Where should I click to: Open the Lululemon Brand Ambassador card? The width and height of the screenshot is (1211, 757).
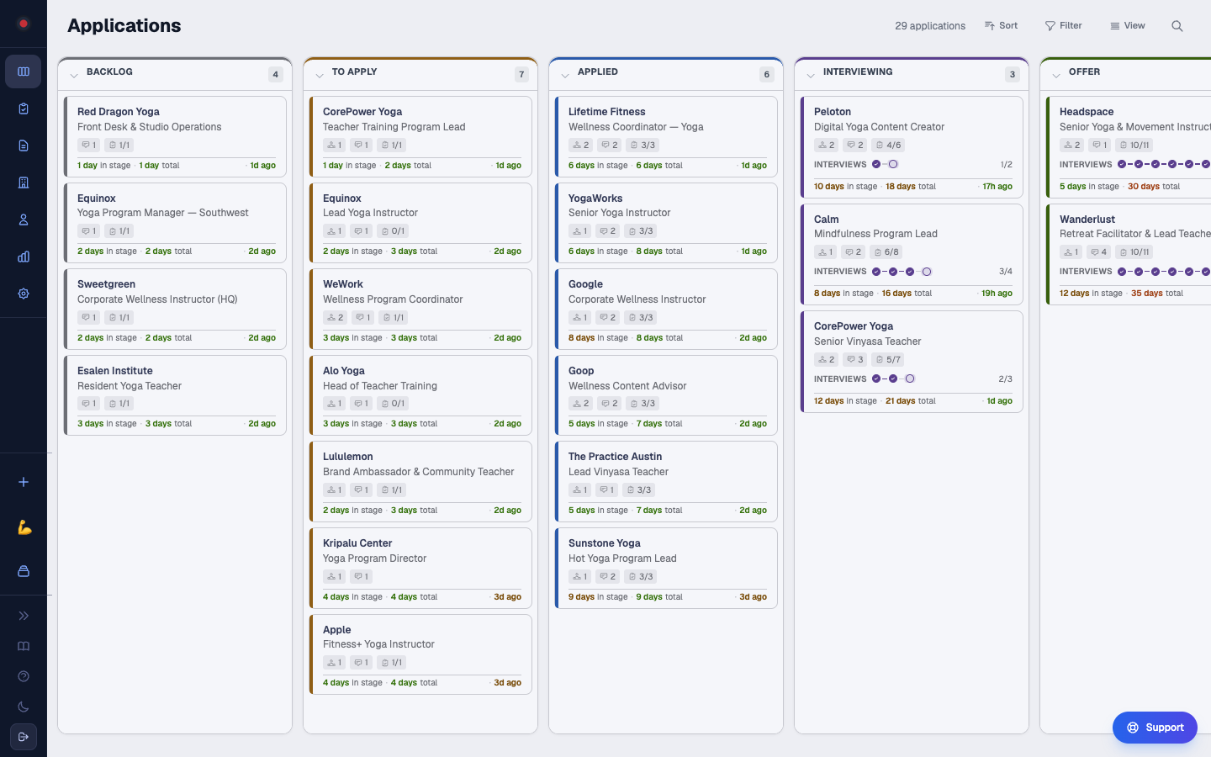point(420,481)
